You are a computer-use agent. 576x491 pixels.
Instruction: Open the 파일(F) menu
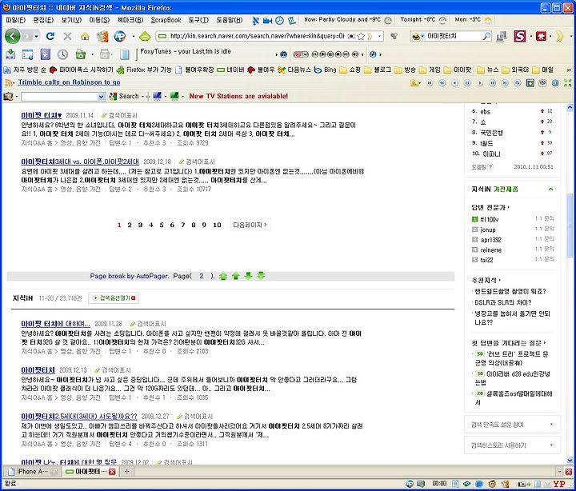click(x=15, y=20)
